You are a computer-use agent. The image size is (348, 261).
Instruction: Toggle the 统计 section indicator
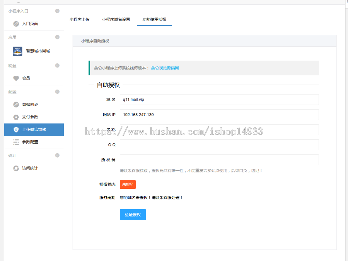click(58, 156)
